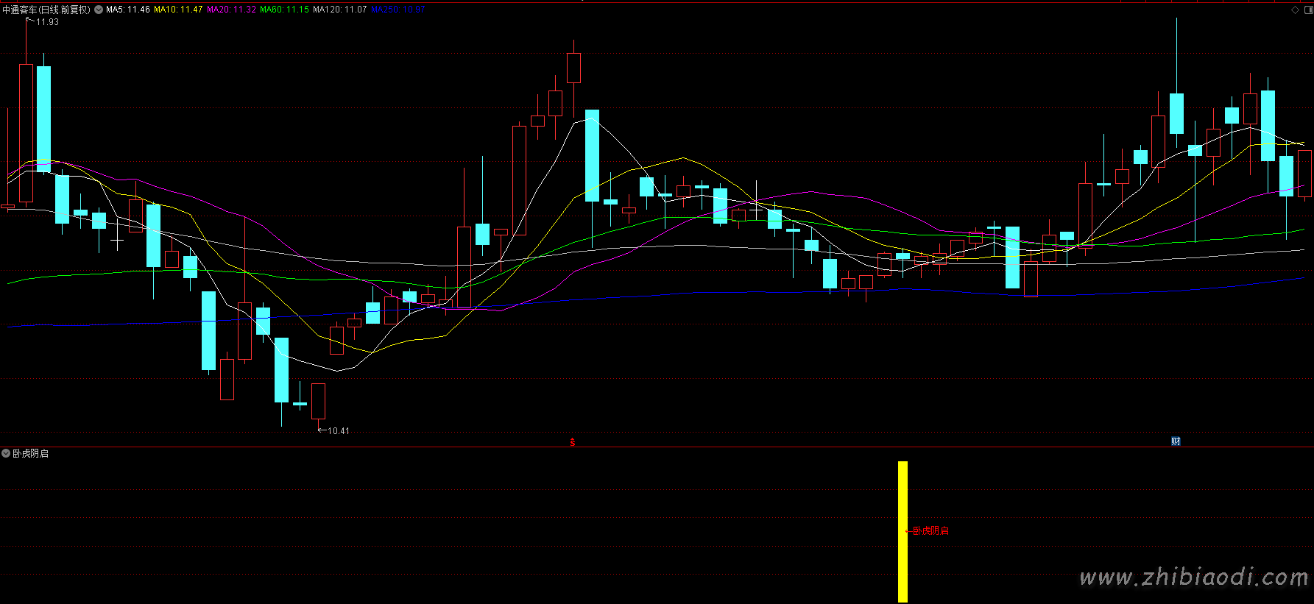The height and width of the screenshot is (604, 1314).
Task: Open the 卧虎阴启 indicator dropdown arrow
Action: [x=6, y=453]
